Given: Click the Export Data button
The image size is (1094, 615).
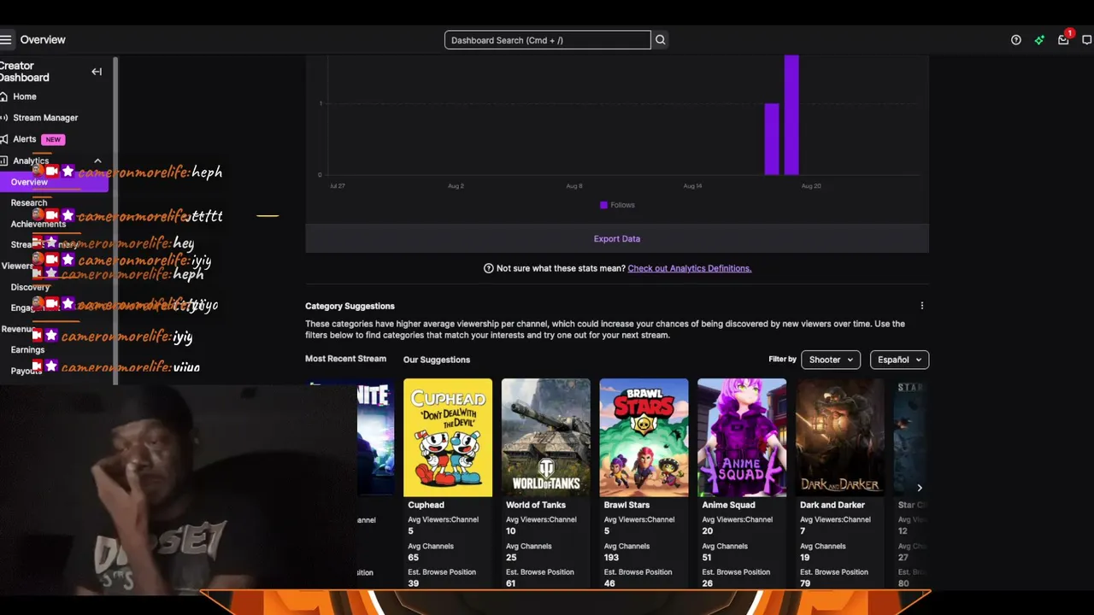Looking at the screenshot, I should (617, 238).
